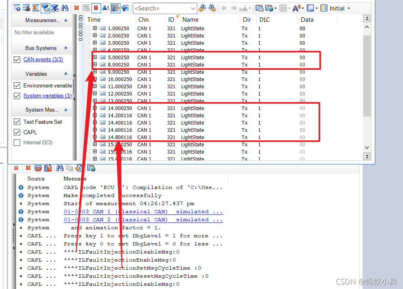Click inside the Search input field
This screenshot has width=403, height=289.
coord(162,8)
